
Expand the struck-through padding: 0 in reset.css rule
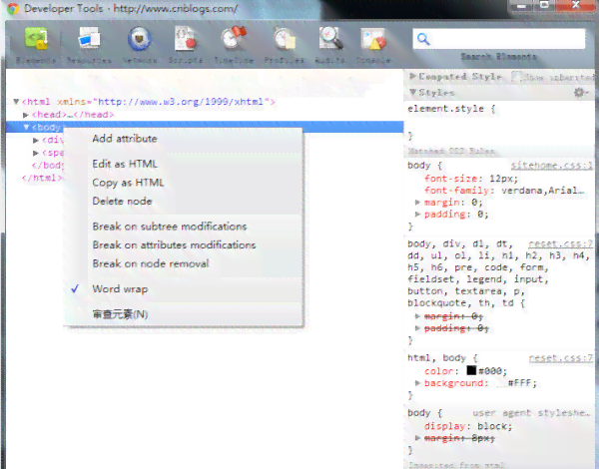(x=417, y=328)
